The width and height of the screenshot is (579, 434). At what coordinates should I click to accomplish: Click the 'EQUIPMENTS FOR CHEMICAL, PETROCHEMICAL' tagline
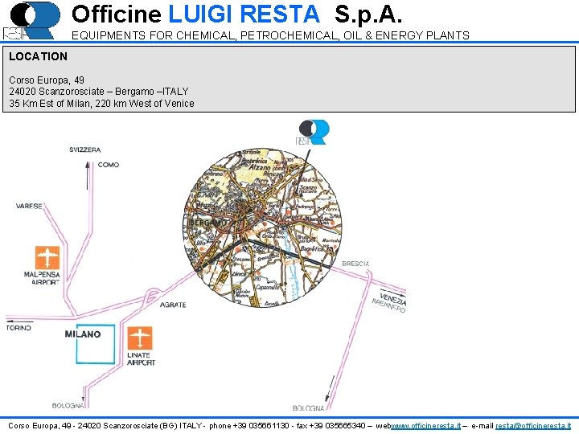click(x=270, y=35)
